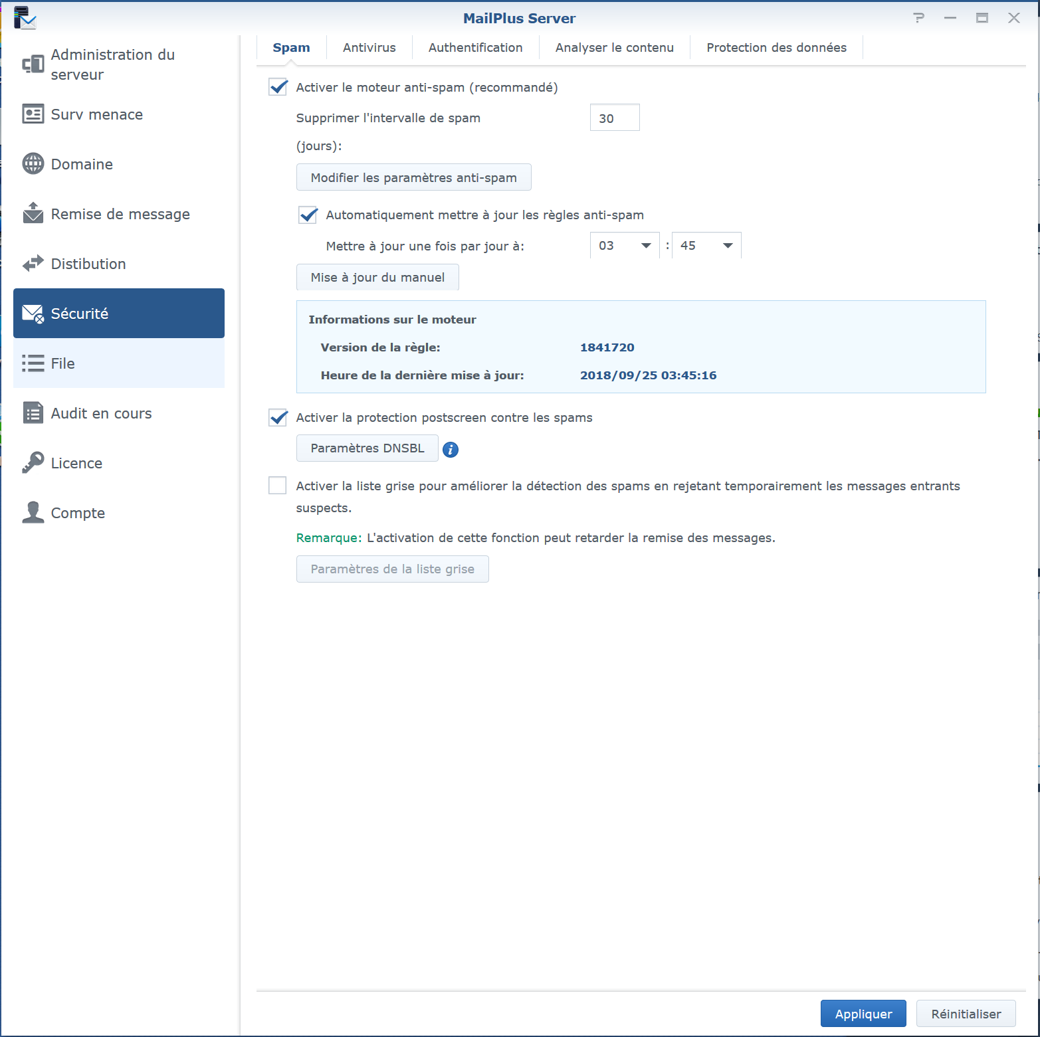1040x1037 pixels.
Task: Switch to the Antivirus tab
Action: pos(369,48)
